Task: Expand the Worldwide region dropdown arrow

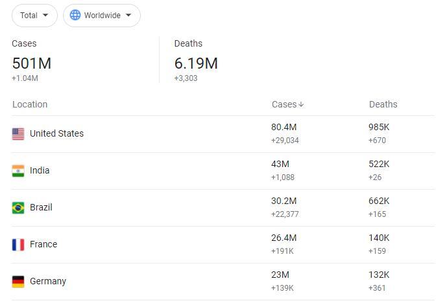Action: [x=128, y=16]
